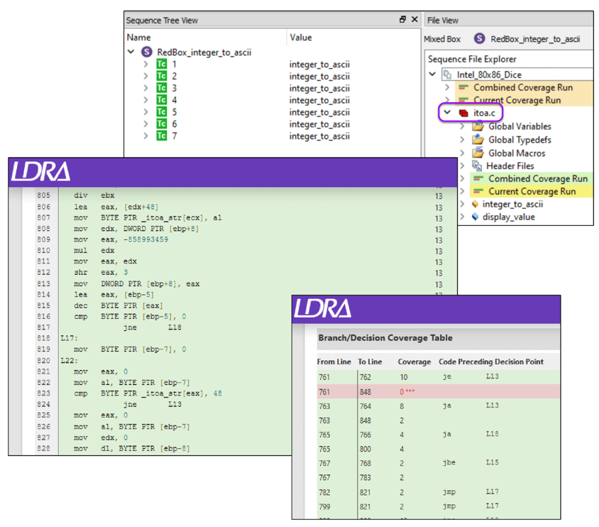Screen dimensions: 599x527
Task: Expand the Header Files node
Action: [x=462, y=165]
